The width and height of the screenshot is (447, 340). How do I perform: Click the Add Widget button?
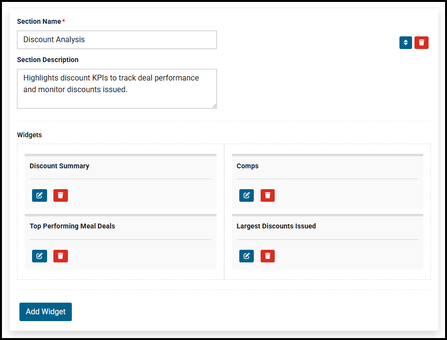point(46,312)
